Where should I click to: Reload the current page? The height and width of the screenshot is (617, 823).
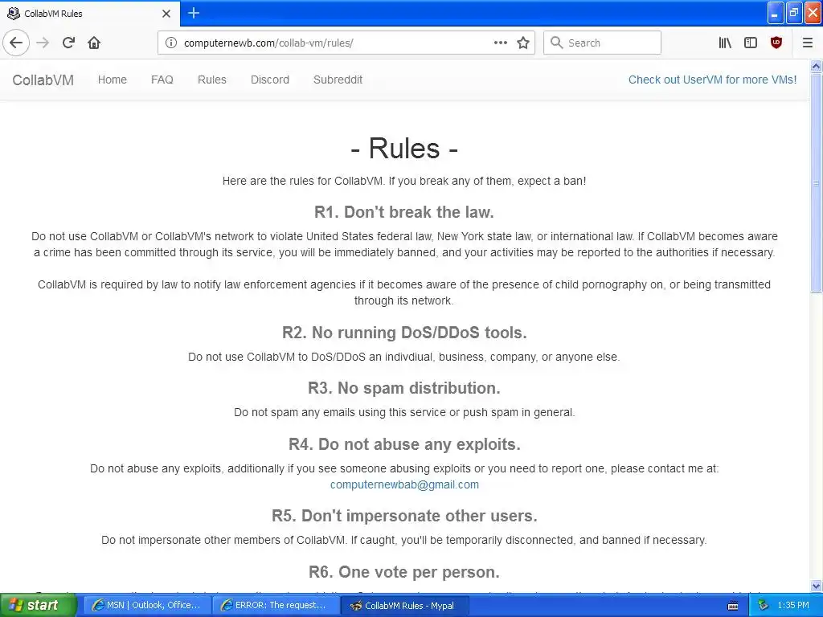(x=68, y=43)
